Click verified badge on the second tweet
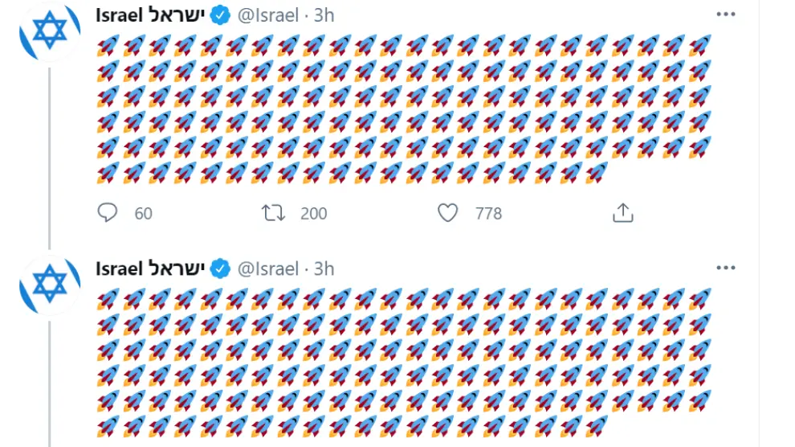 pos(222,269)
